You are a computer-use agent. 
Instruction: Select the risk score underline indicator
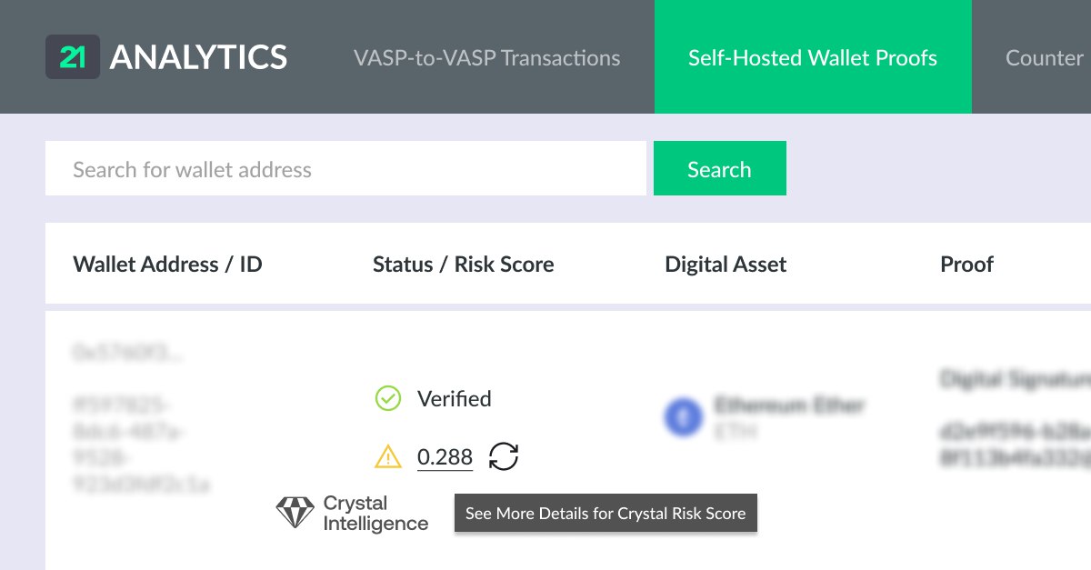[x=445, y=470]
